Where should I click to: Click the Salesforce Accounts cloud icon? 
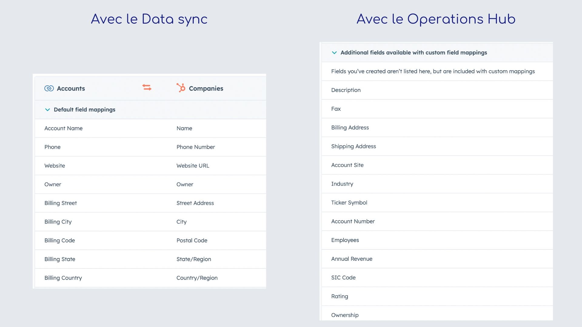point(49,88)
